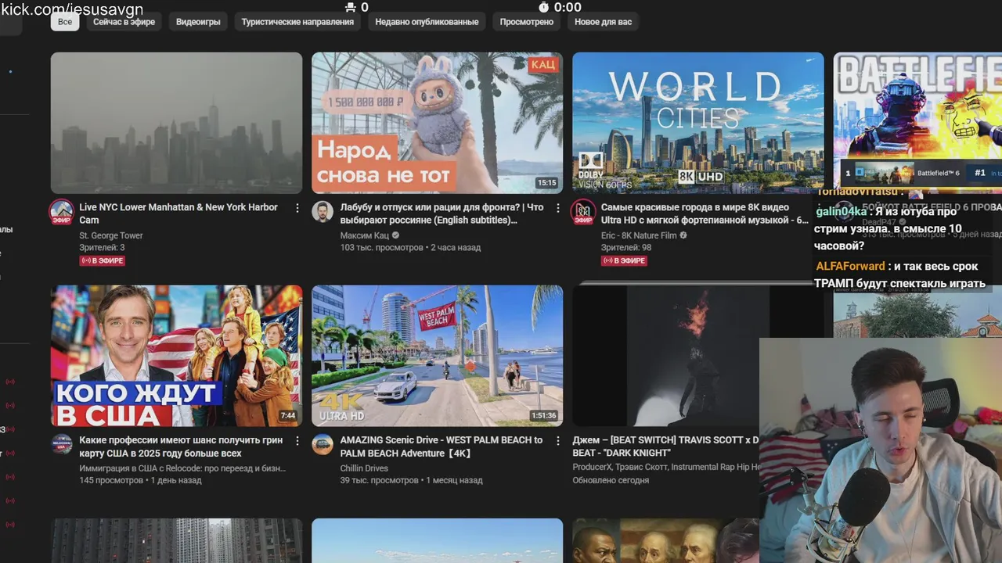Click title "Самые красивые города в мире 8K видео"
The width and height of the screenshot is (1002, 563).
tap(705, 213)
